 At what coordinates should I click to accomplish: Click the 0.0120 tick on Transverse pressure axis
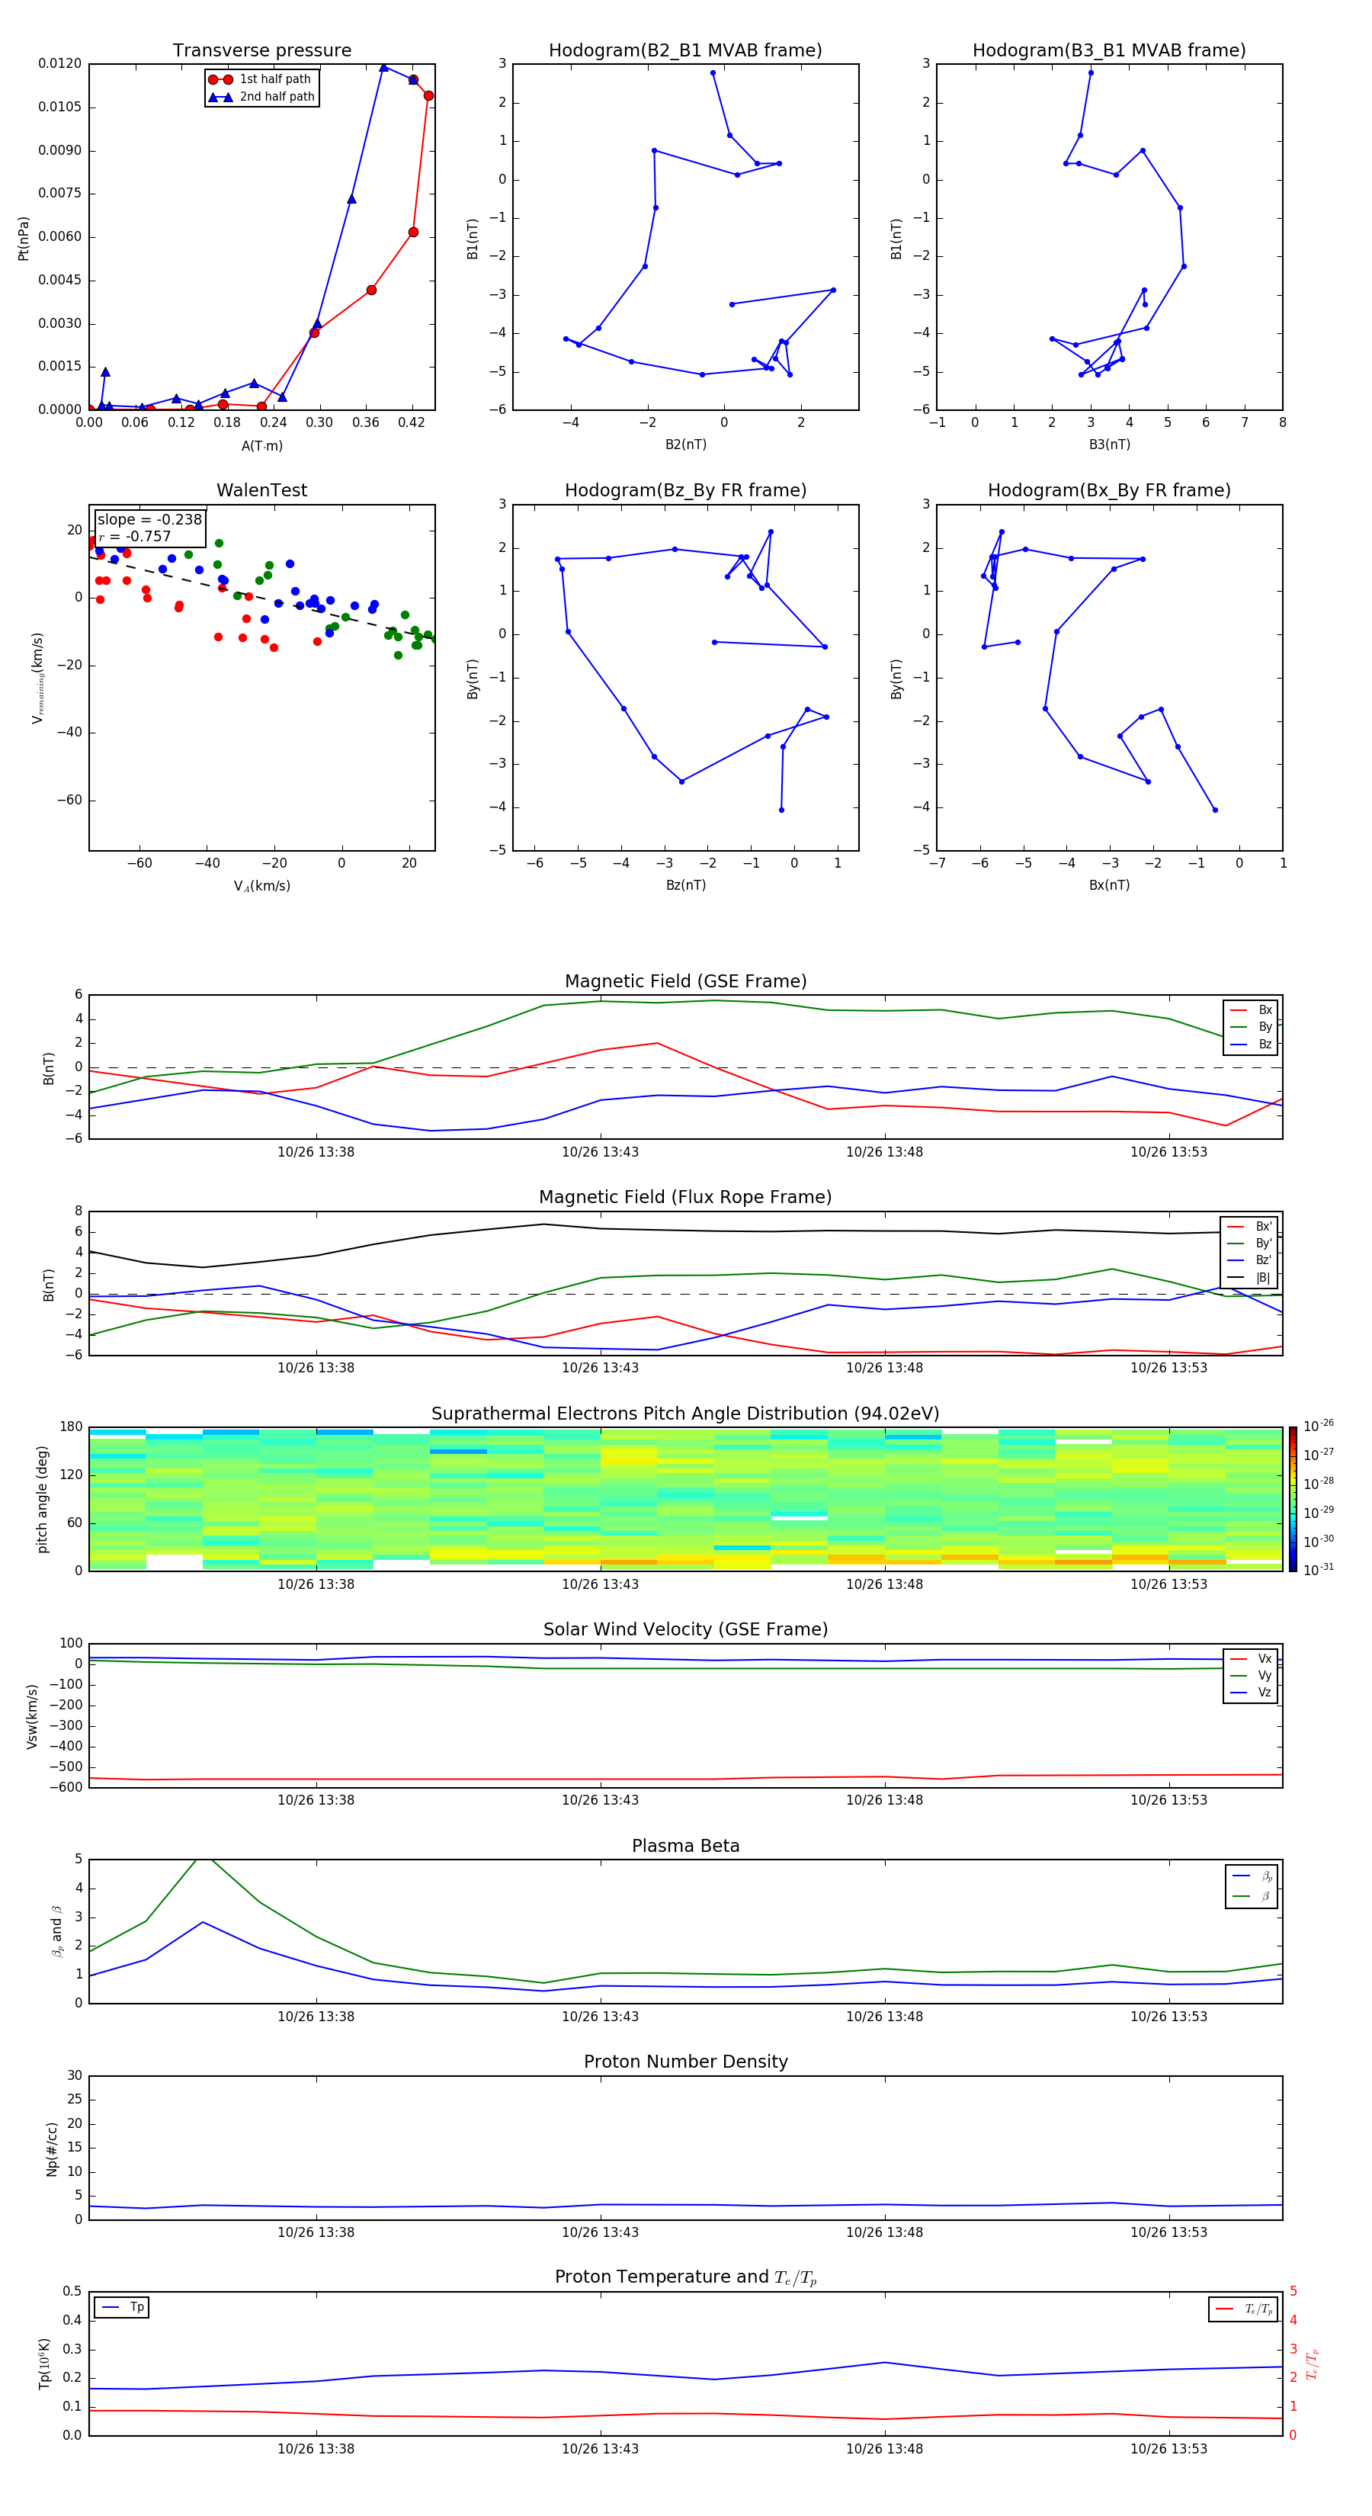pos(59,63)
